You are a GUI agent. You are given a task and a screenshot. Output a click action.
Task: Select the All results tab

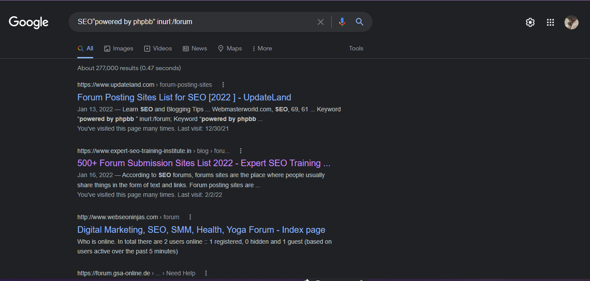pyautogui.click(x=85, y=49)
